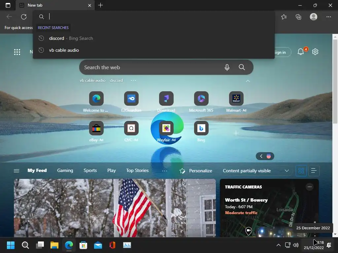Open the profile avatar
338x253 pixels.
pyautogui.click(x=314, y=17)
